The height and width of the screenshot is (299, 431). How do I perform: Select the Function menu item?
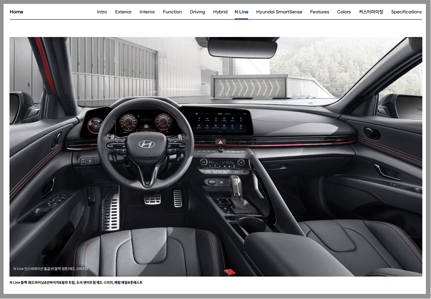point(172,12)
